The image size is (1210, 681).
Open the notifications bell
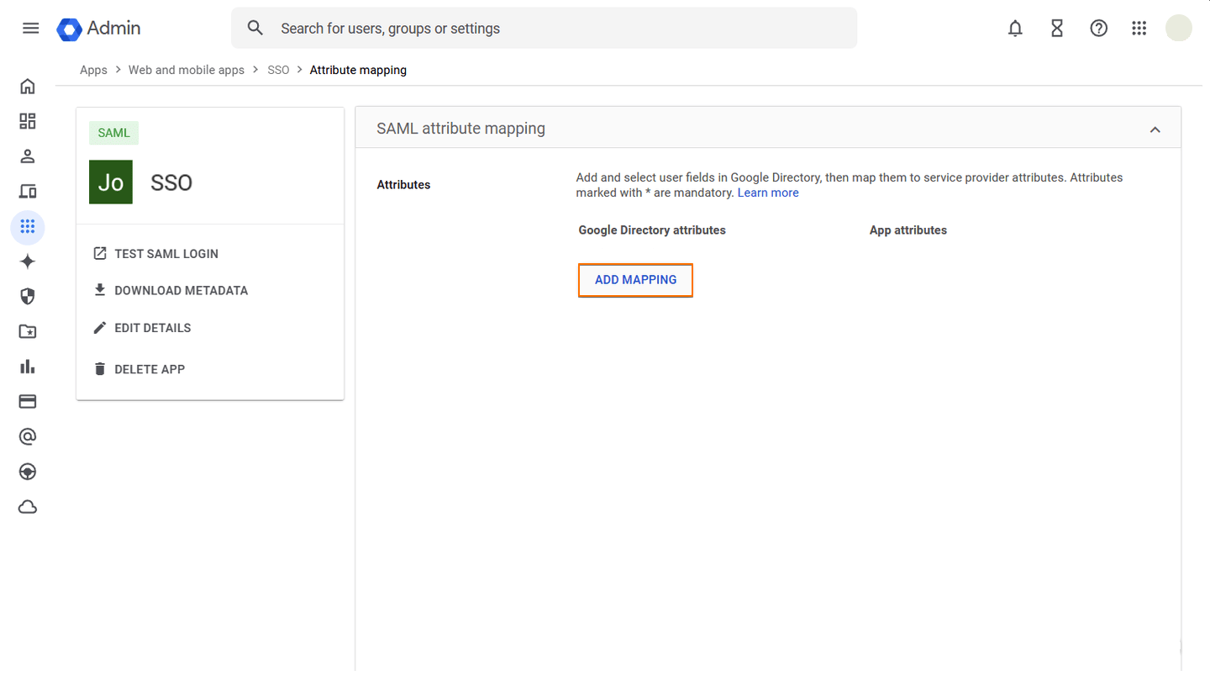(1015, 28)
